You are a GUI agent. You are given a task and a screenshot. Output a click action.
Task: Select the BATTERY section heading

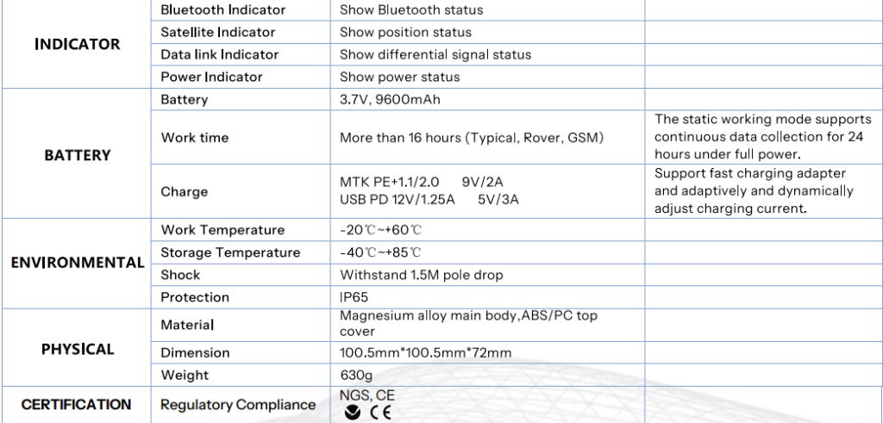(77, 155)
